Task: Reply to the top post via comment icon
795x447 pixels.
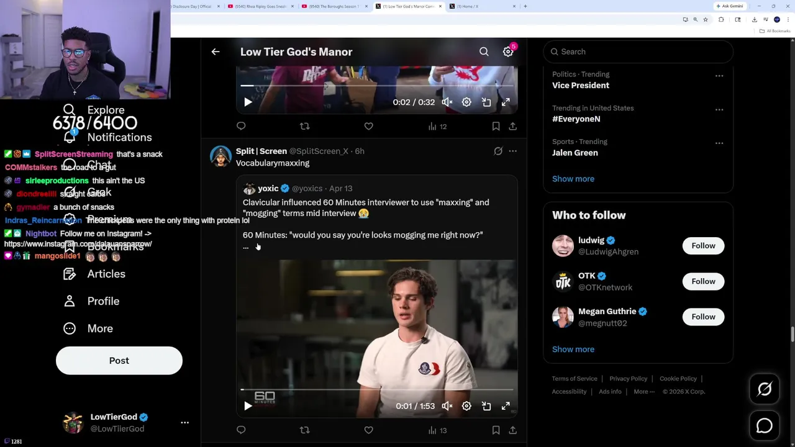Action: 241,126
